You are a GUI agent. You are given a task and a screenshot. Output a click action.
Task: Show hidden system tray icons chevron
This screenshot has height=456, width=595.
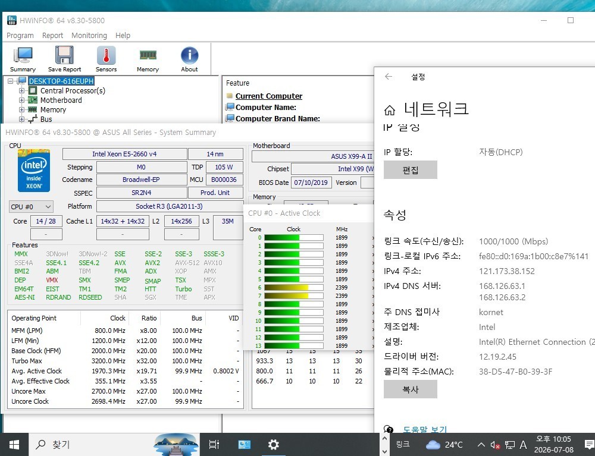tap(481, 445)
